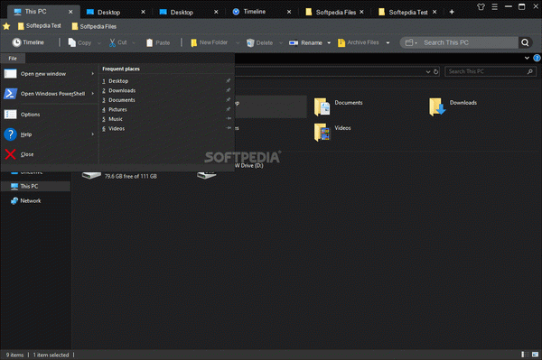
Task: Click the Paste toolbar button
Action: (x=158, y=42)
